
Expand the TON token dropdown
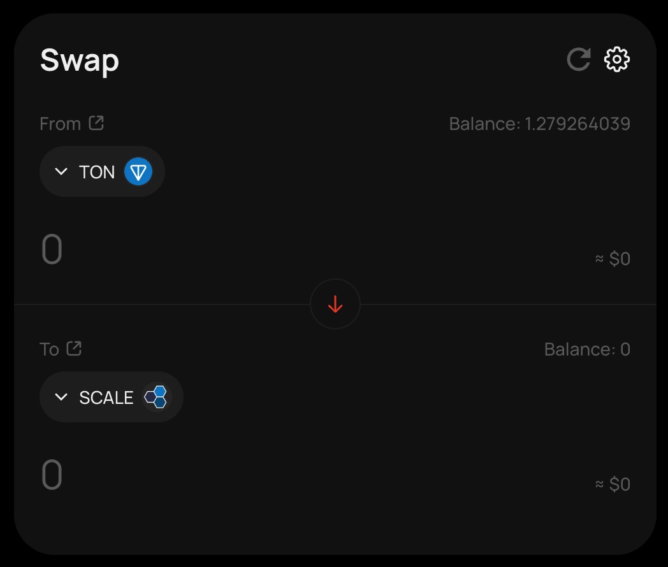coord(102,171)
